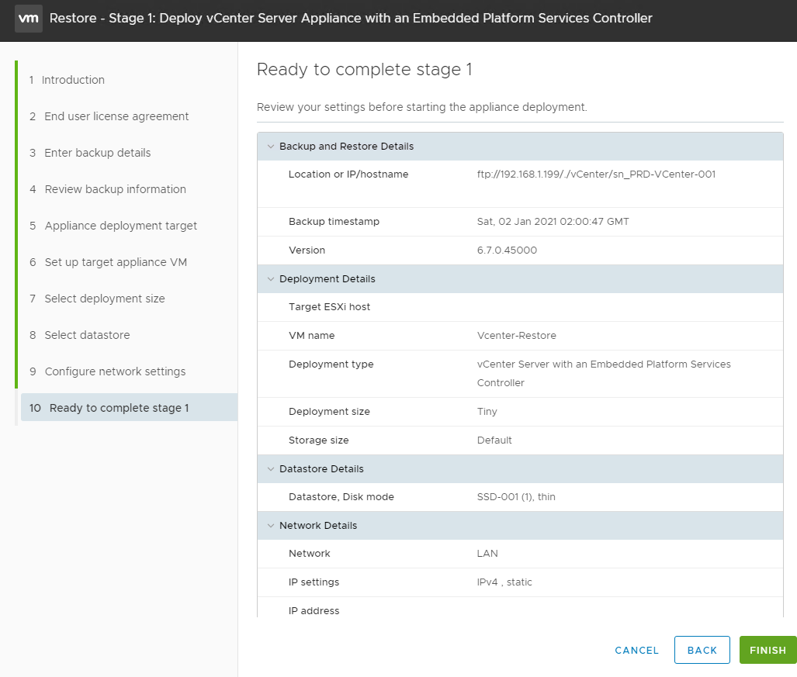Navigate to Select deployment size step
The height and width of the screenshot is (677, 797).
coord(105,299)
